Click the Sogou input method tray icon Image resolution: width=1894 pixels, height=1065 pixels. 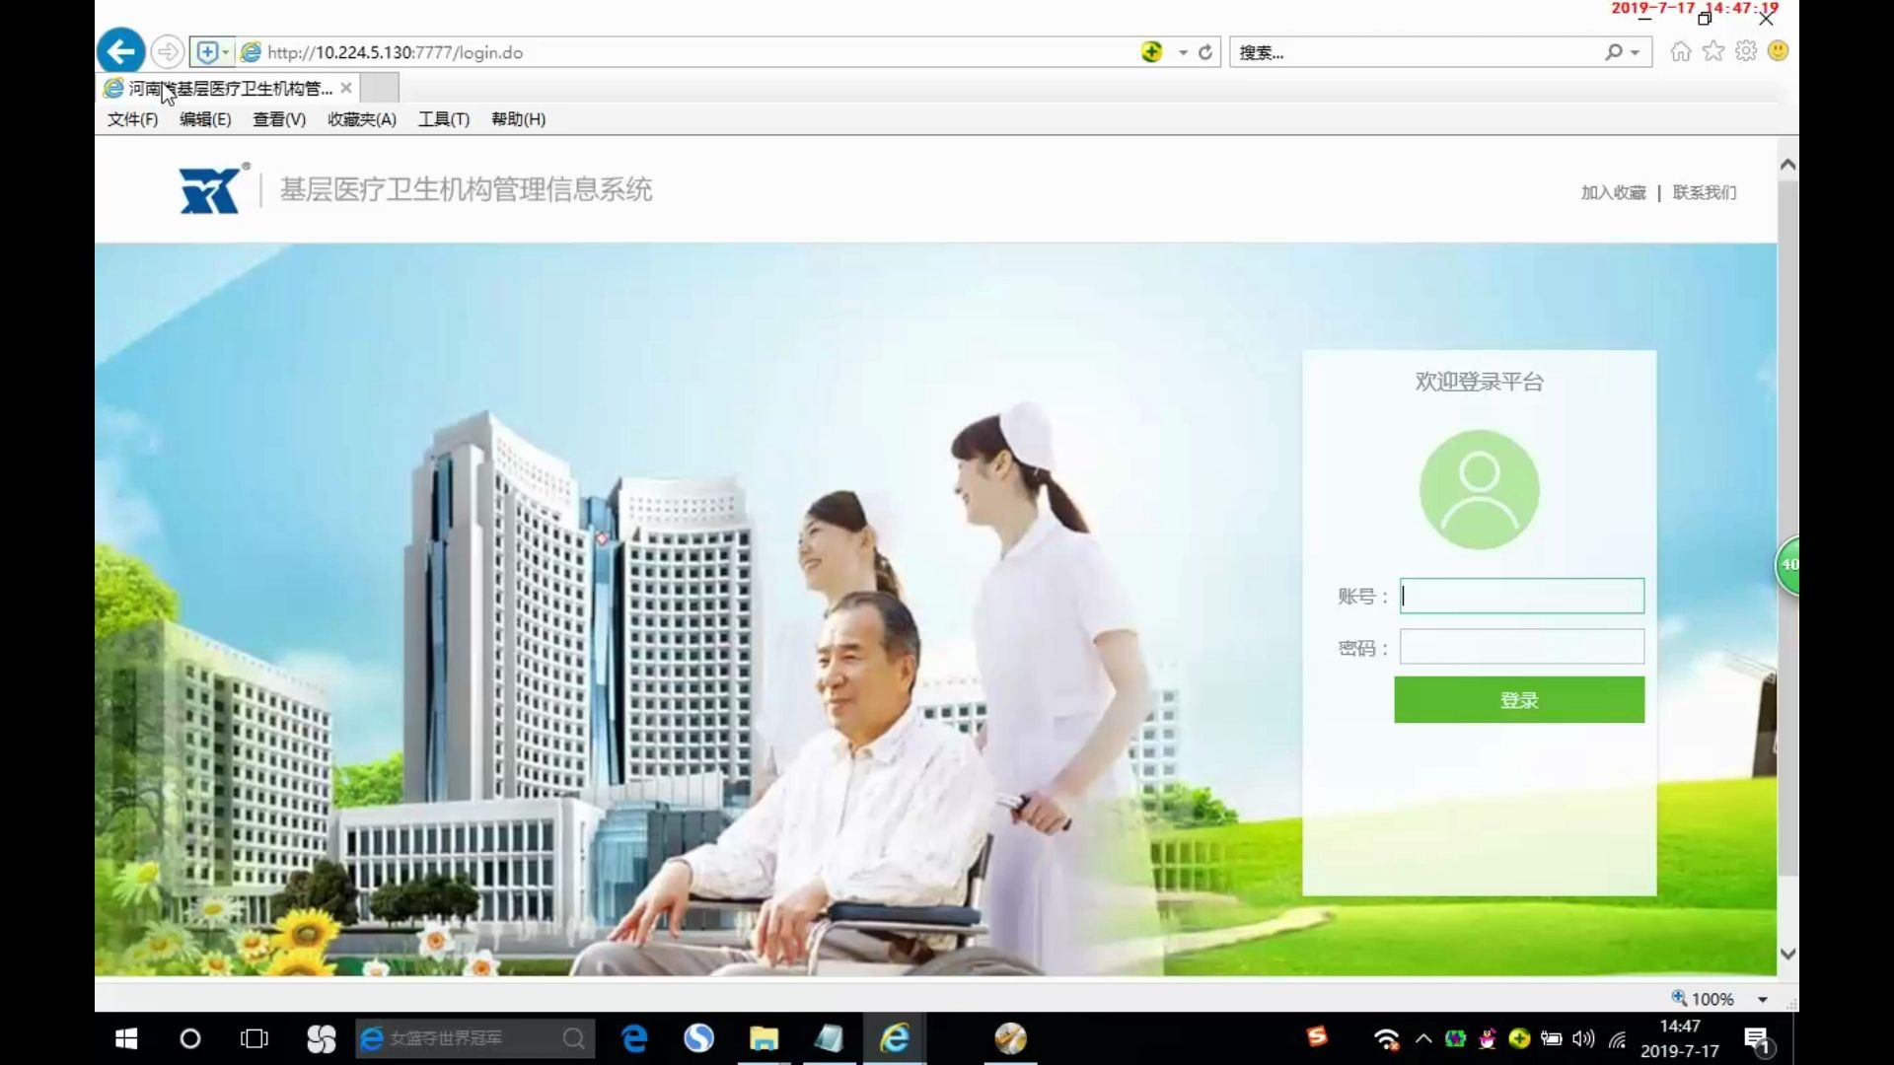(x=1317, y=1036)
